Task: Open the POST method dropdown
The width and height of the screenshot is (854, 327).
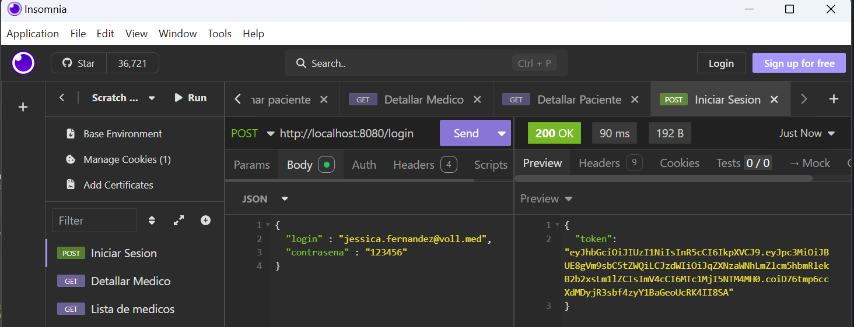Action: coord(252,133)
